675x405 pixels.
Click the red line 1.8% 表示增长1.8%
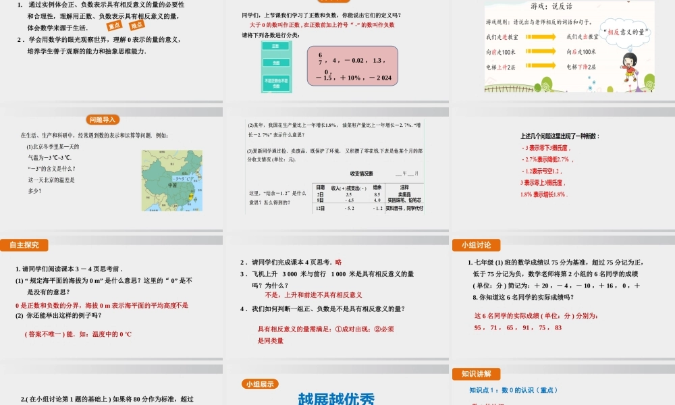tap(543, 194)
